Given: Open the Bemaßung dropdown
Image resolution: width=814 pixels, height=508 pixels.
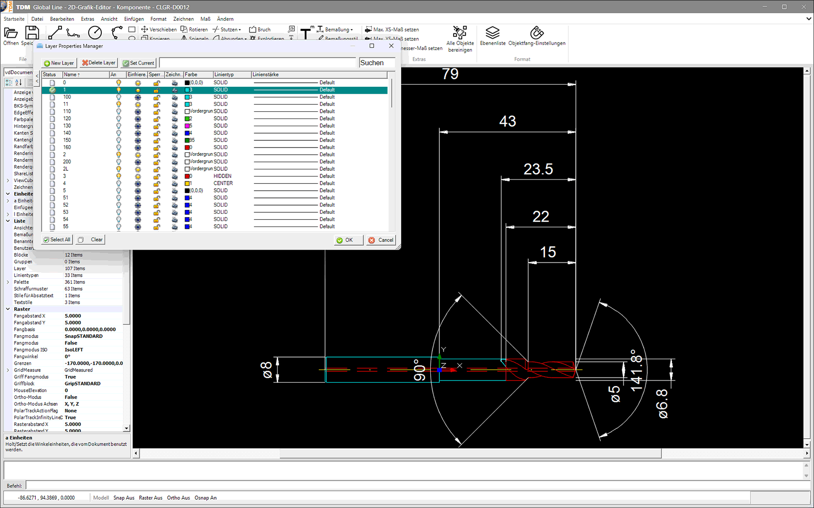Looking at the screenshot, I should point(352,30).
